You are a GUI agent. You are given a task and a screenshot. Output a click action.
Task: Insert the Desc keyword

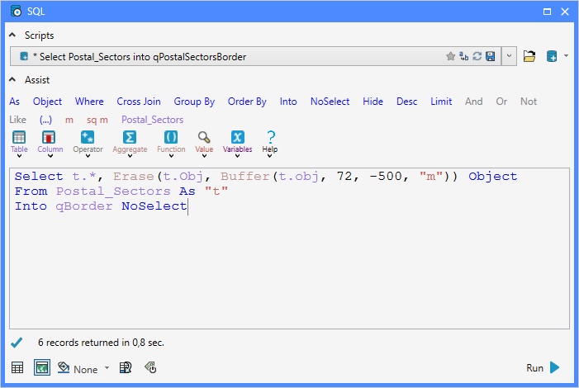[x=406, y=102]
